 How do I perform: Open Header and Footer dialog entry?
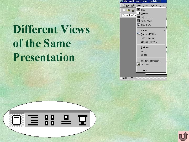151,61
